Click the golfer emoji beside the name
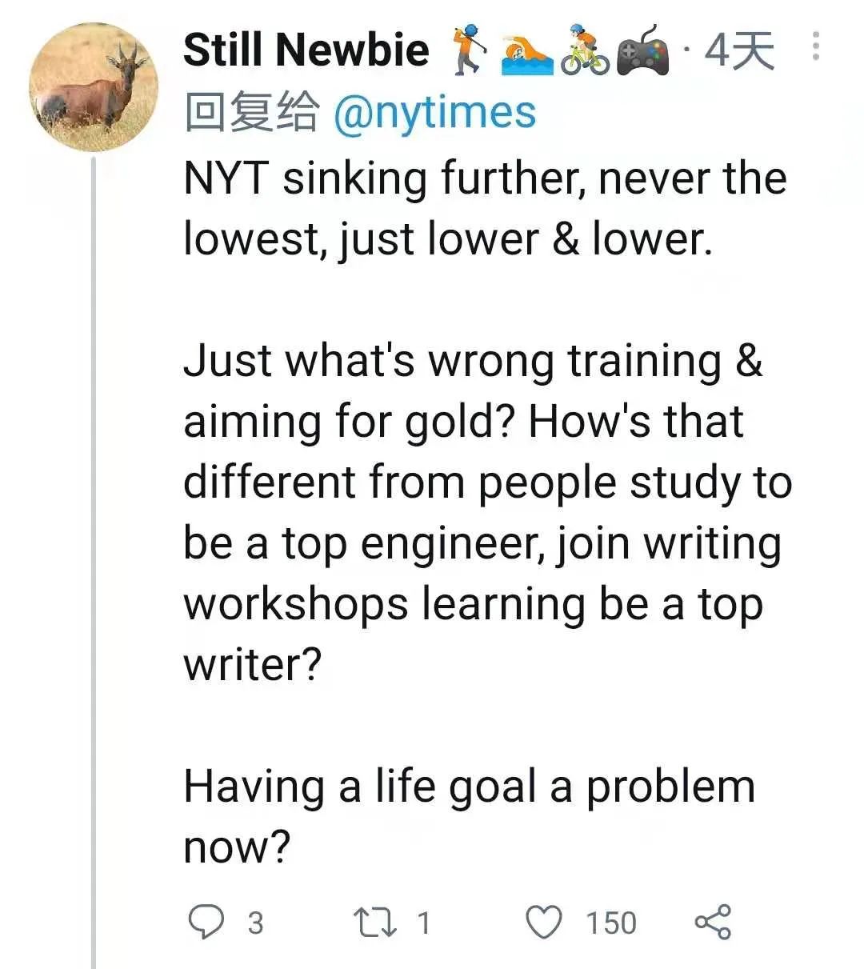The height and width of the screenshot is (969, 864). [x=467, y=50]
